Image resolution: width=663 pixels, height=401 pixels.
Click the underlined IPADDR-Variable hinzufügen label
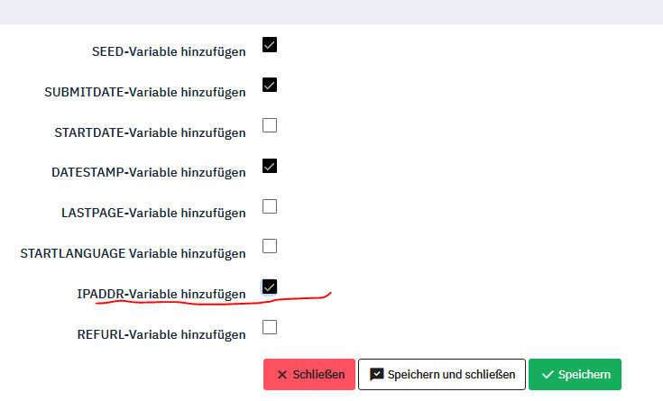point(161,294)
